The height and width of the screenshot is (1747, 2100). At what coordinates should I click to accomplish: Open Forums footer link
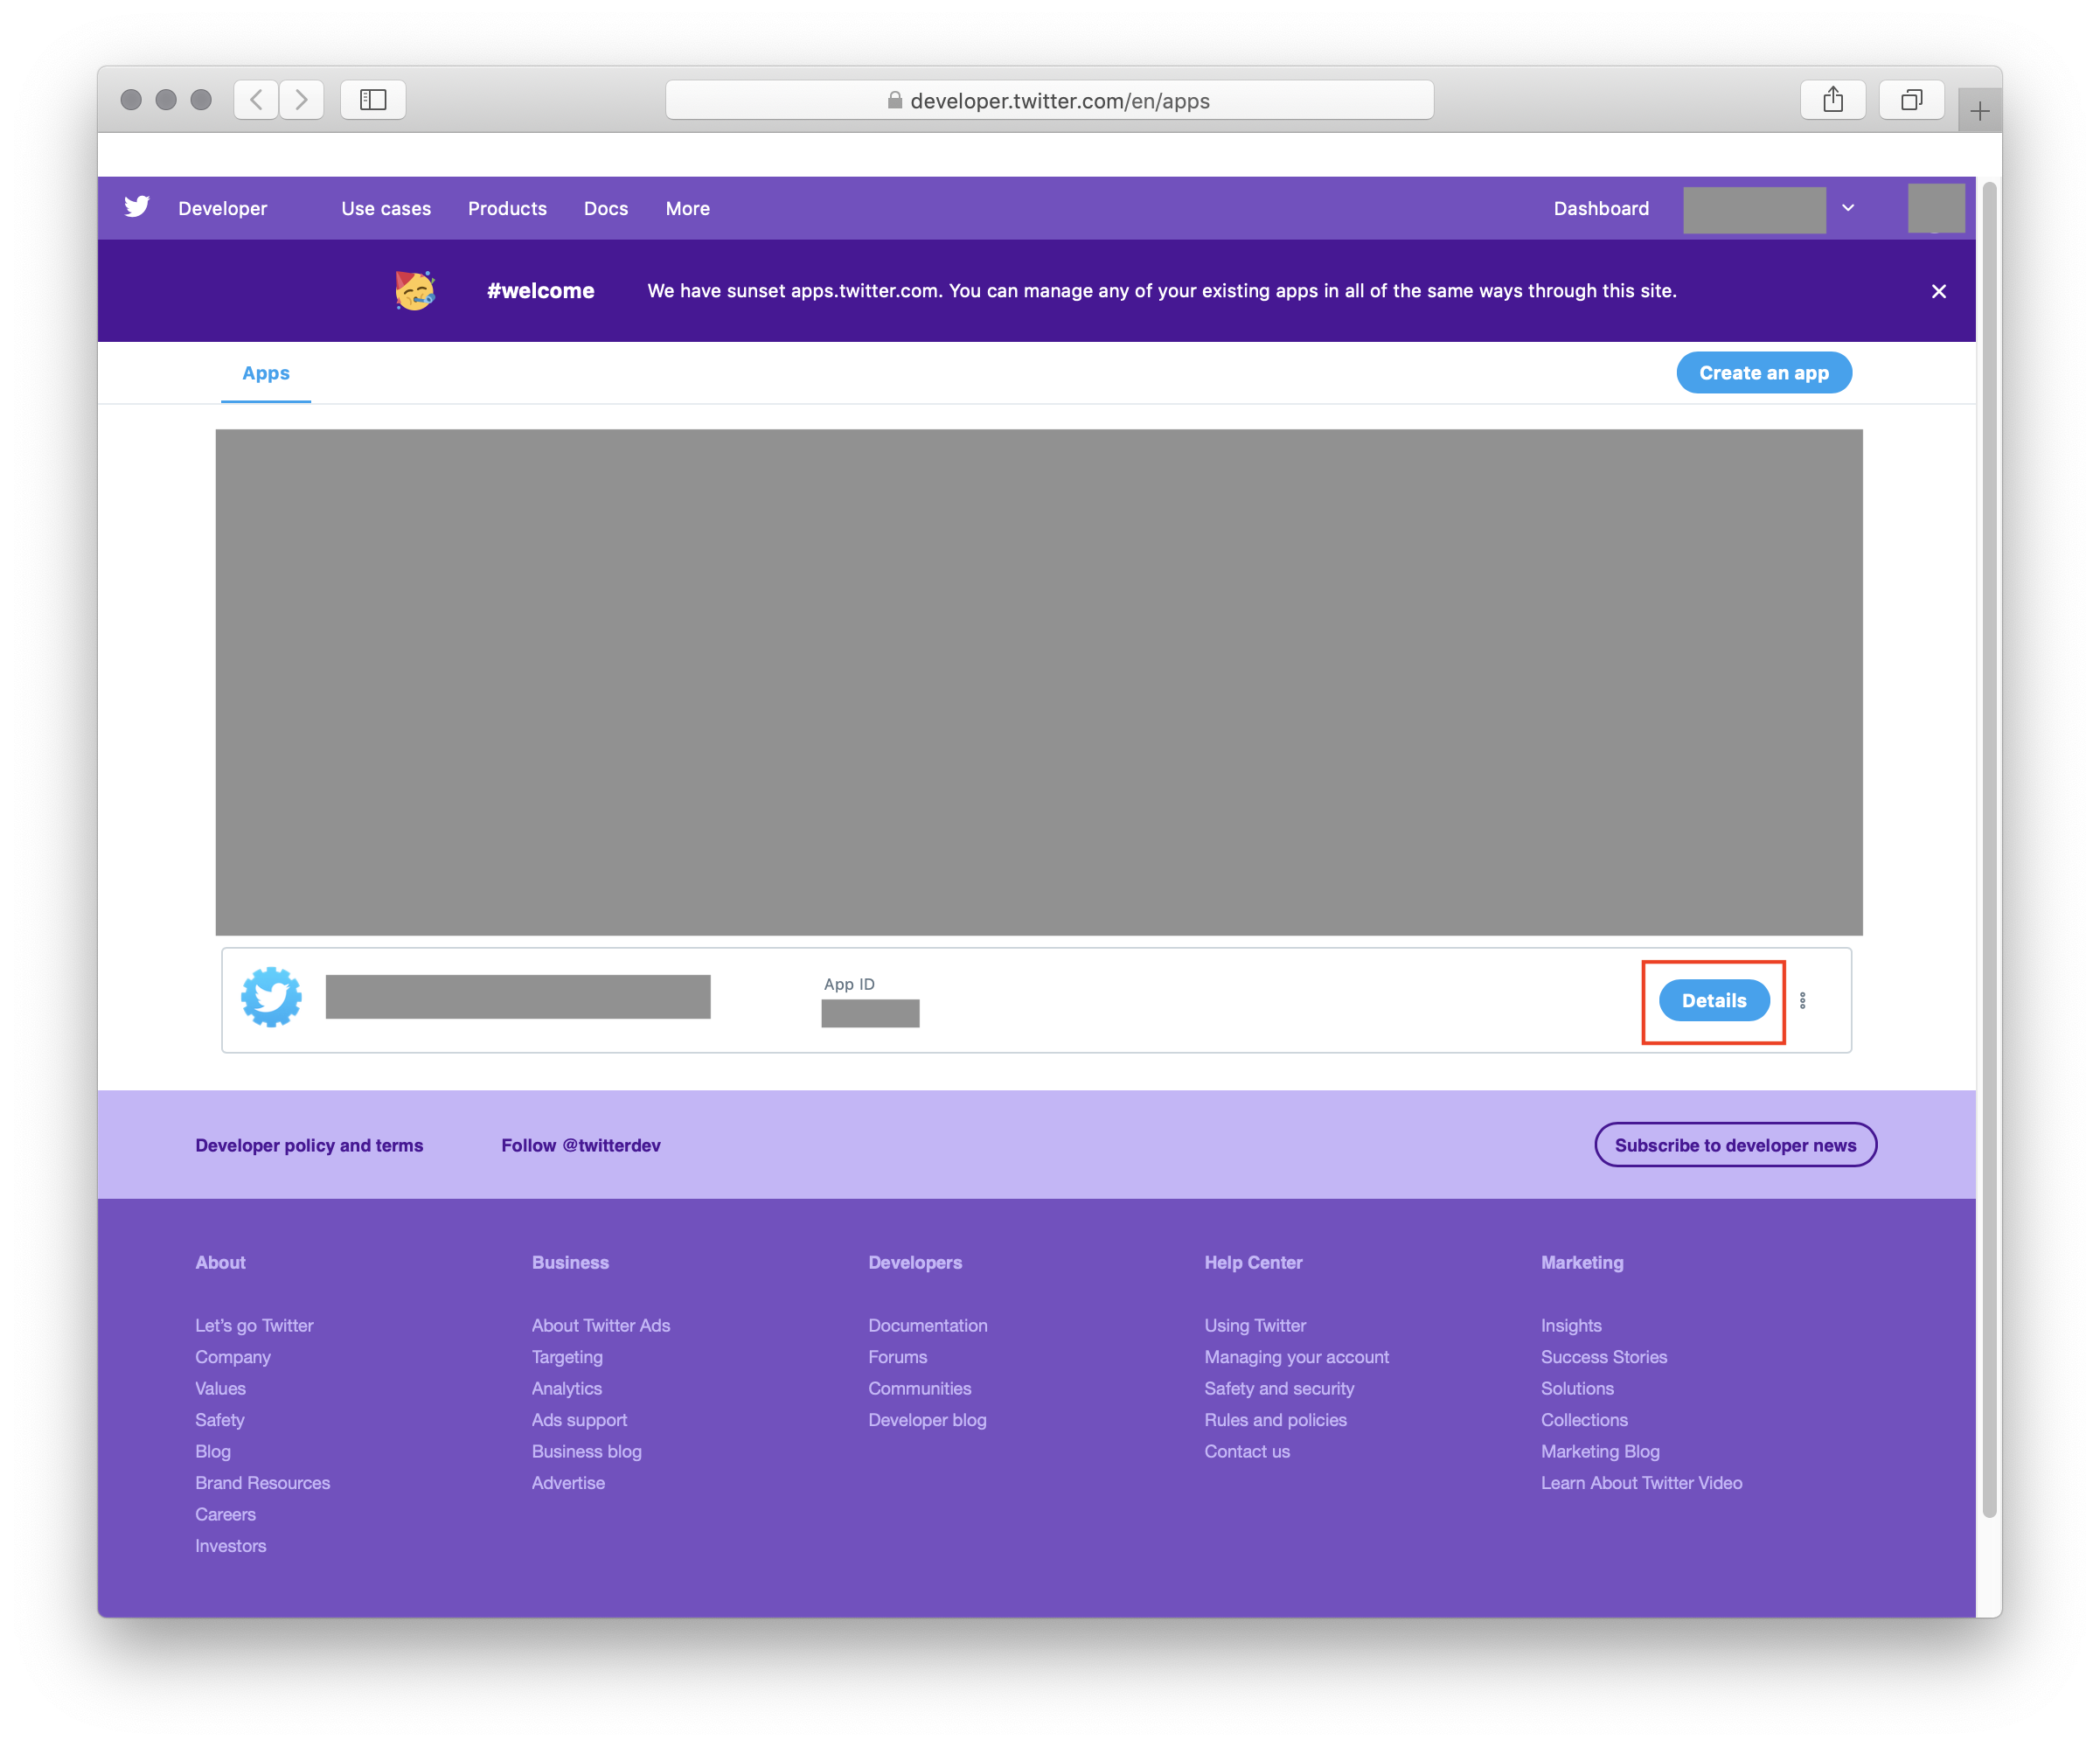(x=897, y=1357)
